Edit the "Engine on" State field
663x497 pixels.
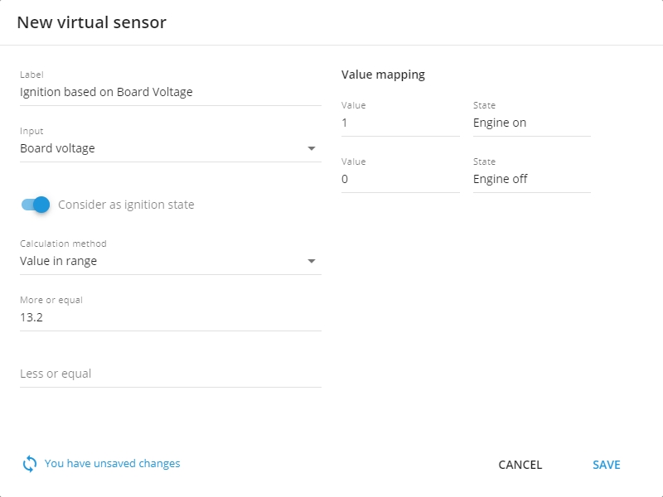531,123
